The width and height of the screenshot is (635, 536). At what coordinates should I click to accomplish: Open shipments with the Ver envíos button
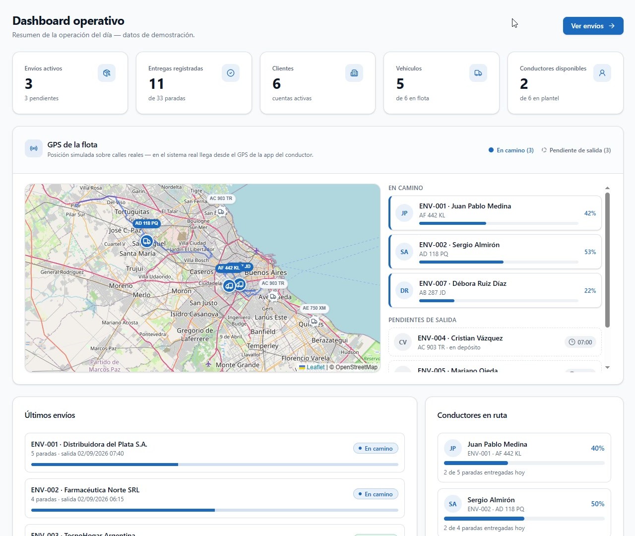(x=593, y=26)
